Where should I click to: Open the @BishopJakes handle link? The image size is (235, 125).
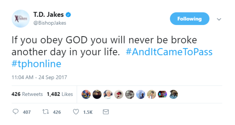[x=49, y=23]
